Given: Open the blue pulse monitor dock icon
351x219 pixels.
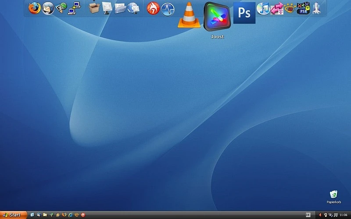Looking at the screenshot, I should coord(168,9).
